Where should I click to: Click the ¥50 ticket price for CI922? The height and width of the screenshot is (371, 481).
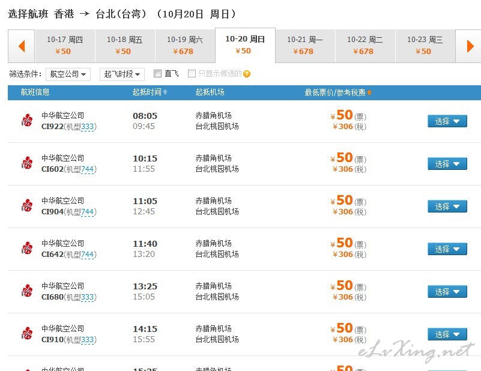[342, 115]
